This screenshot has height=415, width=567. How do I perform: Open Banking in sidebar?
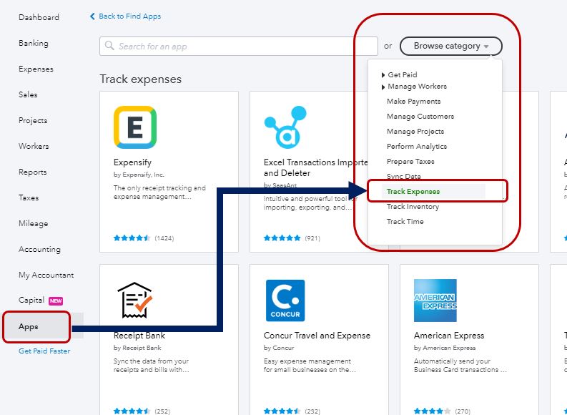click(34, 43)
